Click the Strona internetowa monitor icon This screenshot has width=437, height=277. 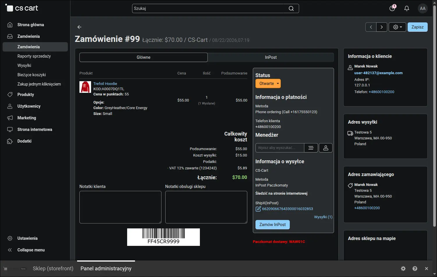pos(10,129)
